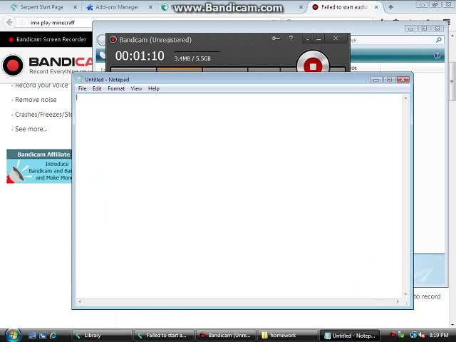This screenshot has height=342, width=456.
Task: Click the 8:19 PM clock
Action: 439,335
